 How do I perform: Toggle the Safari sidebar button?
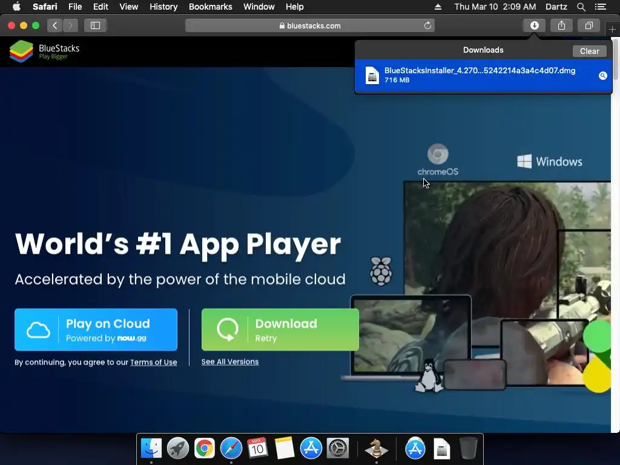tap(95, 25)
